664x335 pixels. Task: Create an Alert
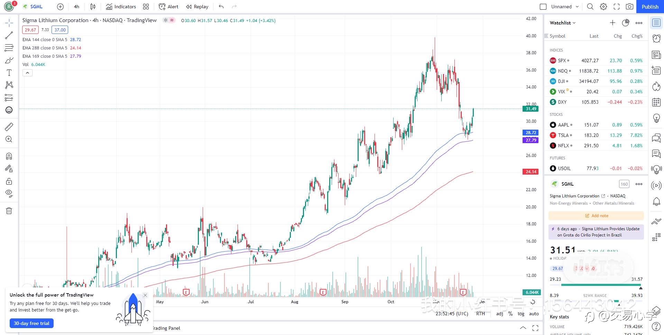(168, 7)
